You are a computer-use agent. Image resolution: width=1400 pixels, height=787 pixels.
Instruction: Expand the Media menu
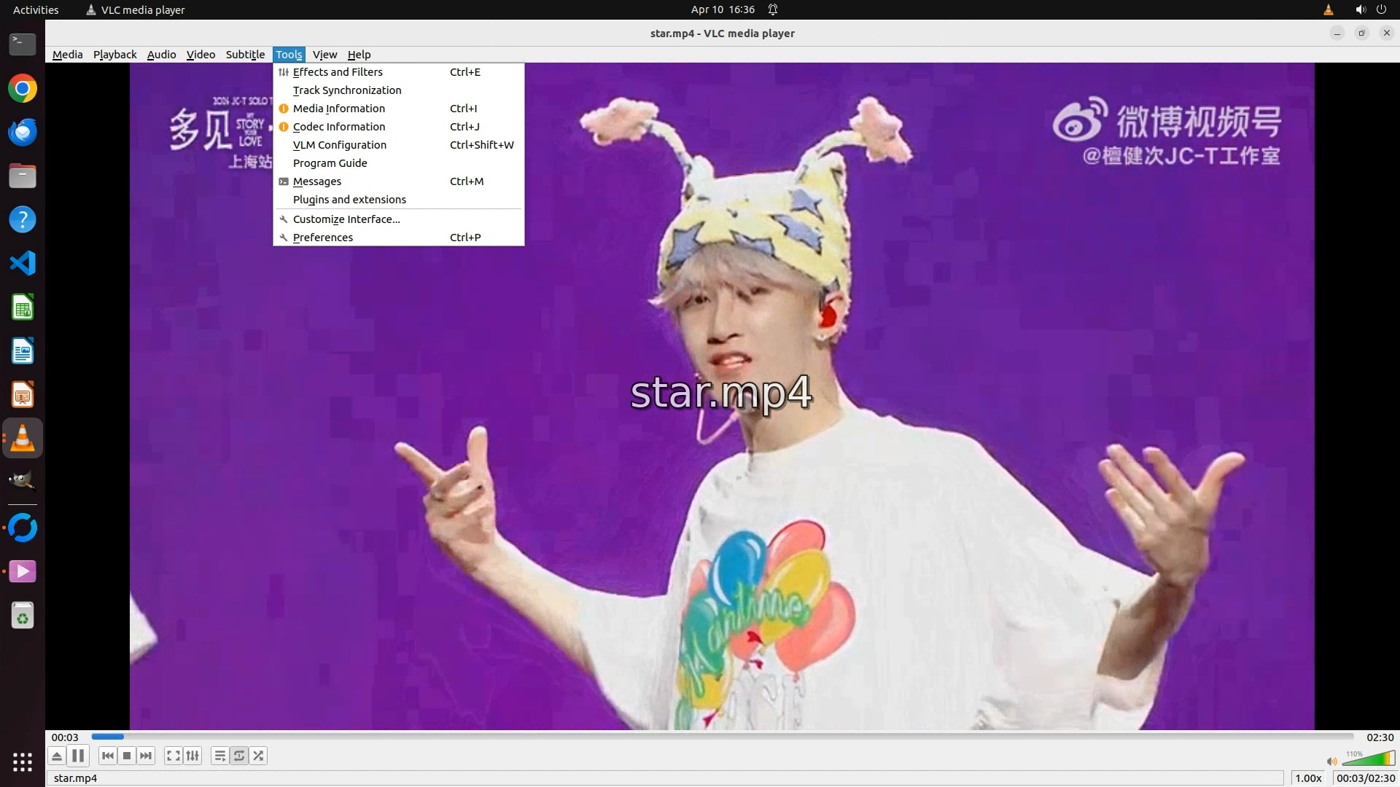pos(67,55)
